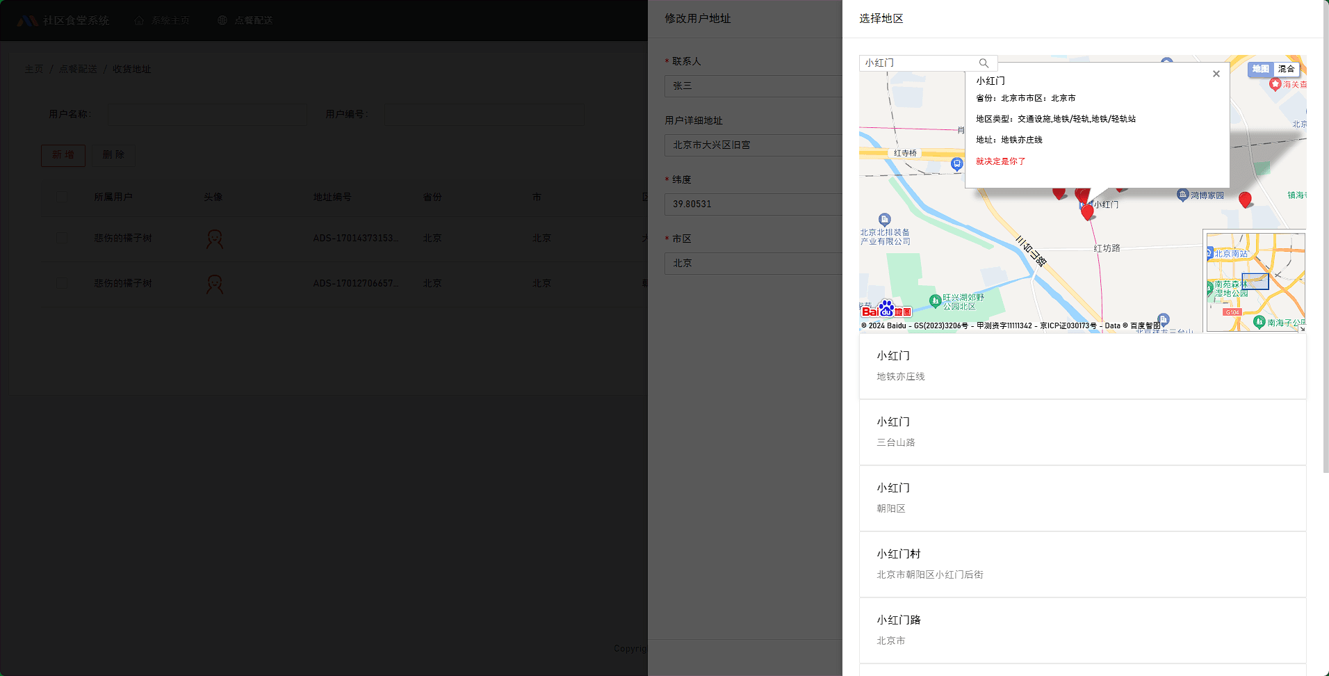
Task: Switch map to 混合 view
Action: 1286,69
